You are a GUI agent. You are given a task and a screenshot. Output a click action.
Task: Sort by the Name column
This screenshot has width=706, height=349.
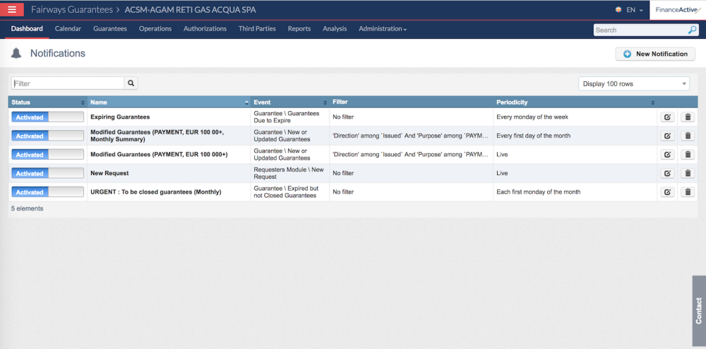pos(169,102)
